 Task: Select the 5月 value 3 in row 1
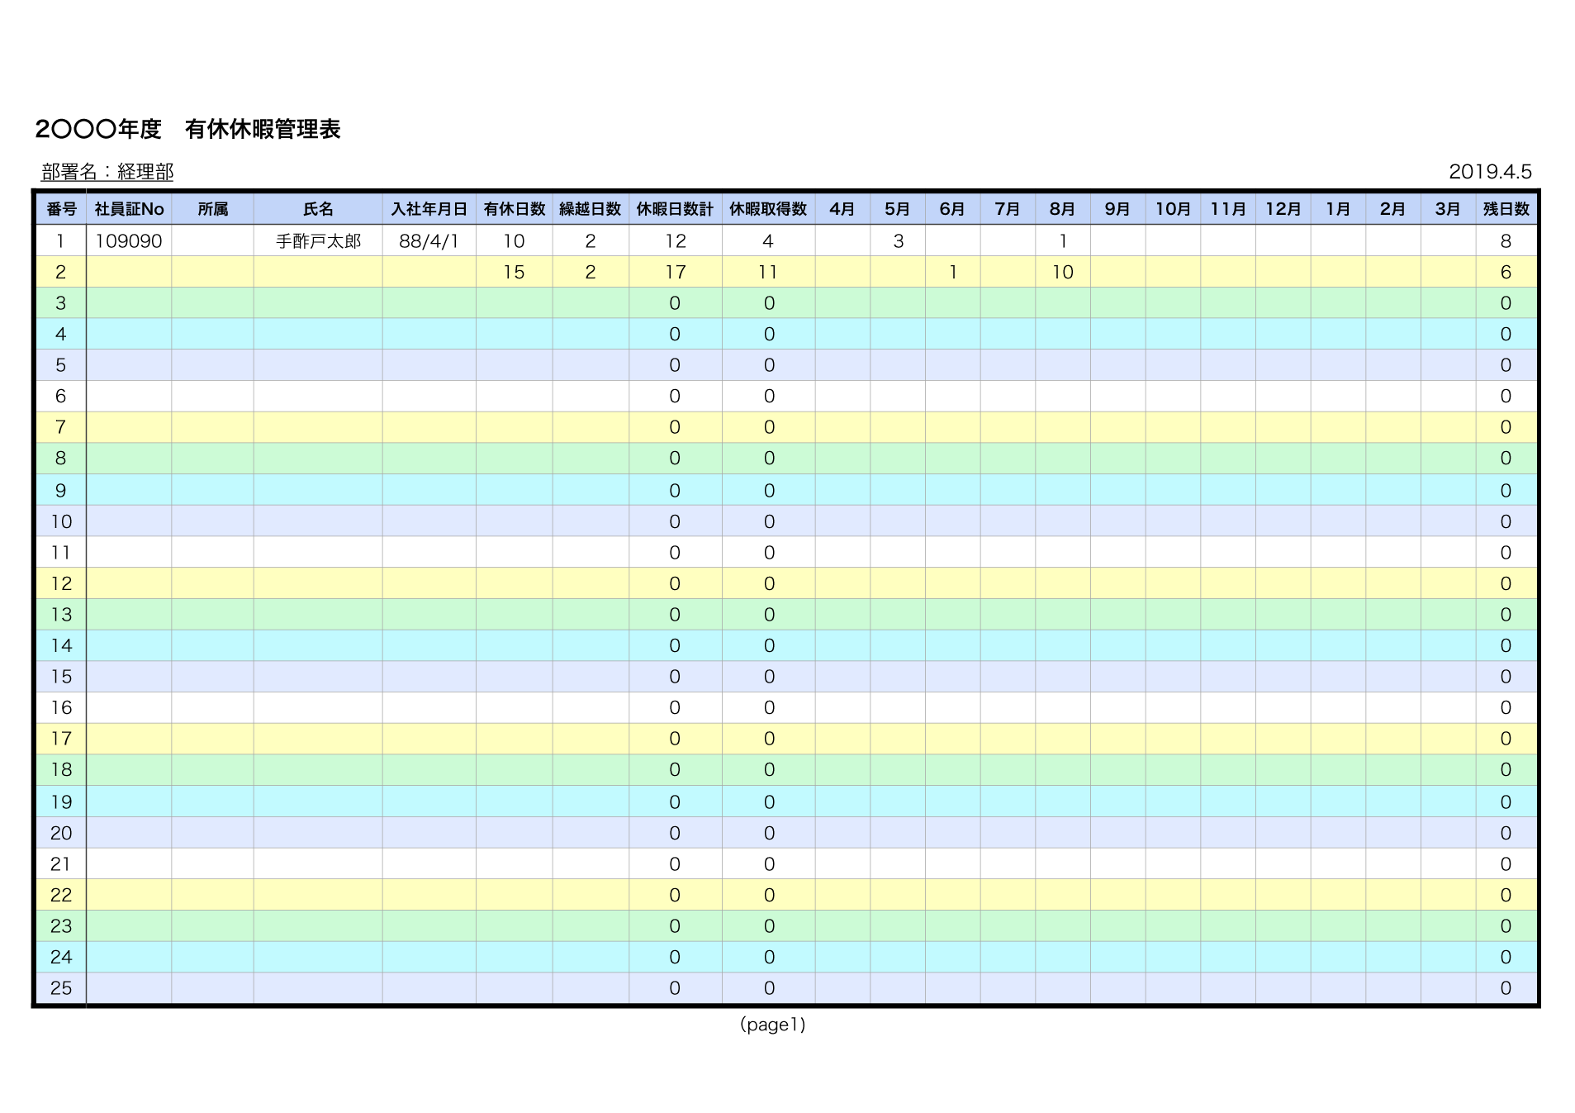pos(898,241)
